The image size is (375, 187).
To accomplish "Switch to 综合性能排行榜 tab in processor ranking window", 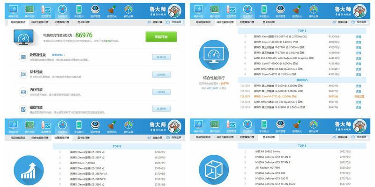I will 40,137.
